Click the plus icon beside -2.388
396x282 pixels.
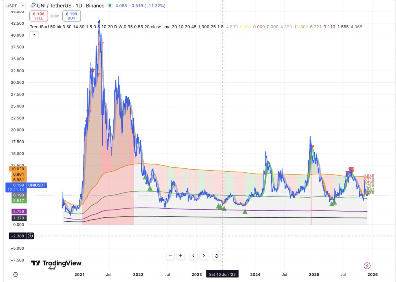(x=30, y=236)
